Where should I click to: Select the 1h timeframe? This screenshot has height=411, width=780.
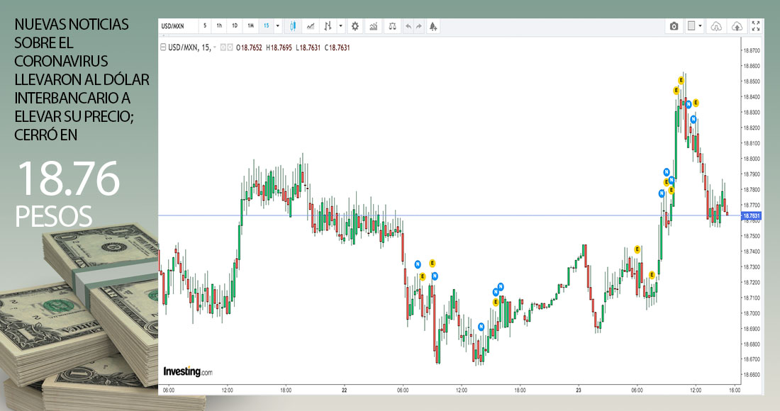pyautogui.click(x=219, y=26)
